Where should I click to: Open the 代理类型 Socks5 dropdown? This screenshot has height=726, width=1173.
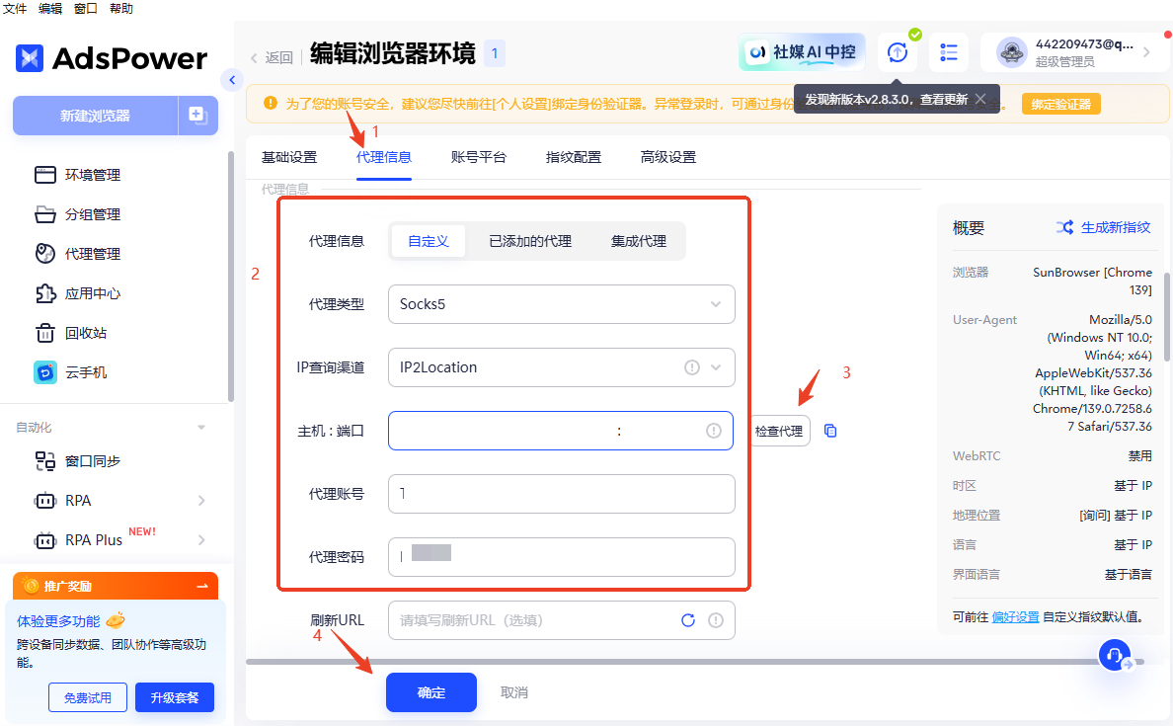coord(561,304)
